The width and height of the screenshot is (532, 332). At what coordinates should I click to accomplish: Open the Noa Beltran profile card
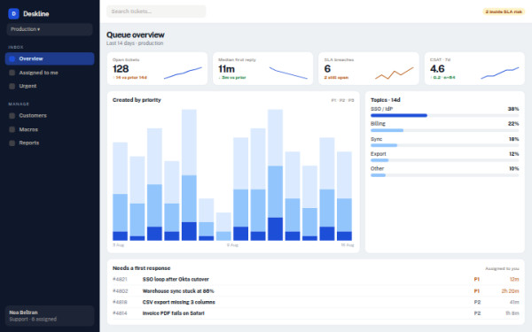(50, 316)
